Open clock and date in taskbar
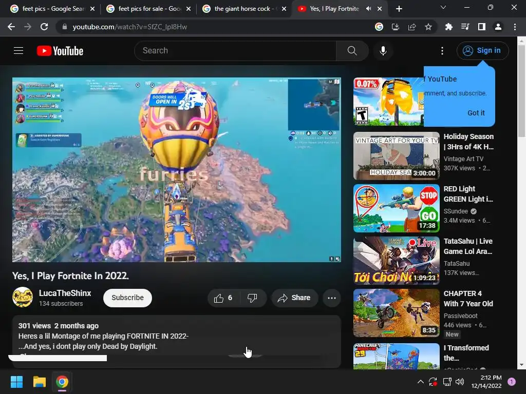The width and height of the screenshot is (526, 394). (486, 382)
